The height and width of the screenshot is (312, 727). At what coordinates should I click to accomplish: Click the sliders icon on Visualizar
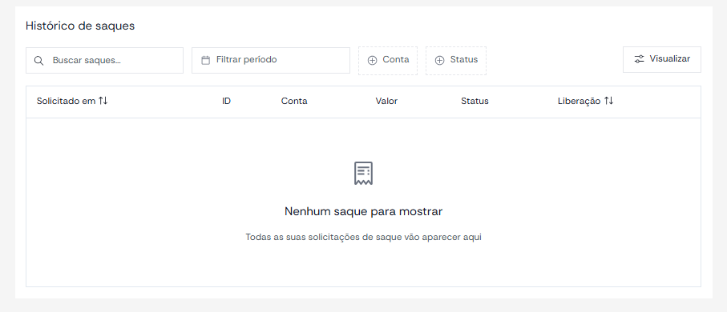click(x=640, y=59)
